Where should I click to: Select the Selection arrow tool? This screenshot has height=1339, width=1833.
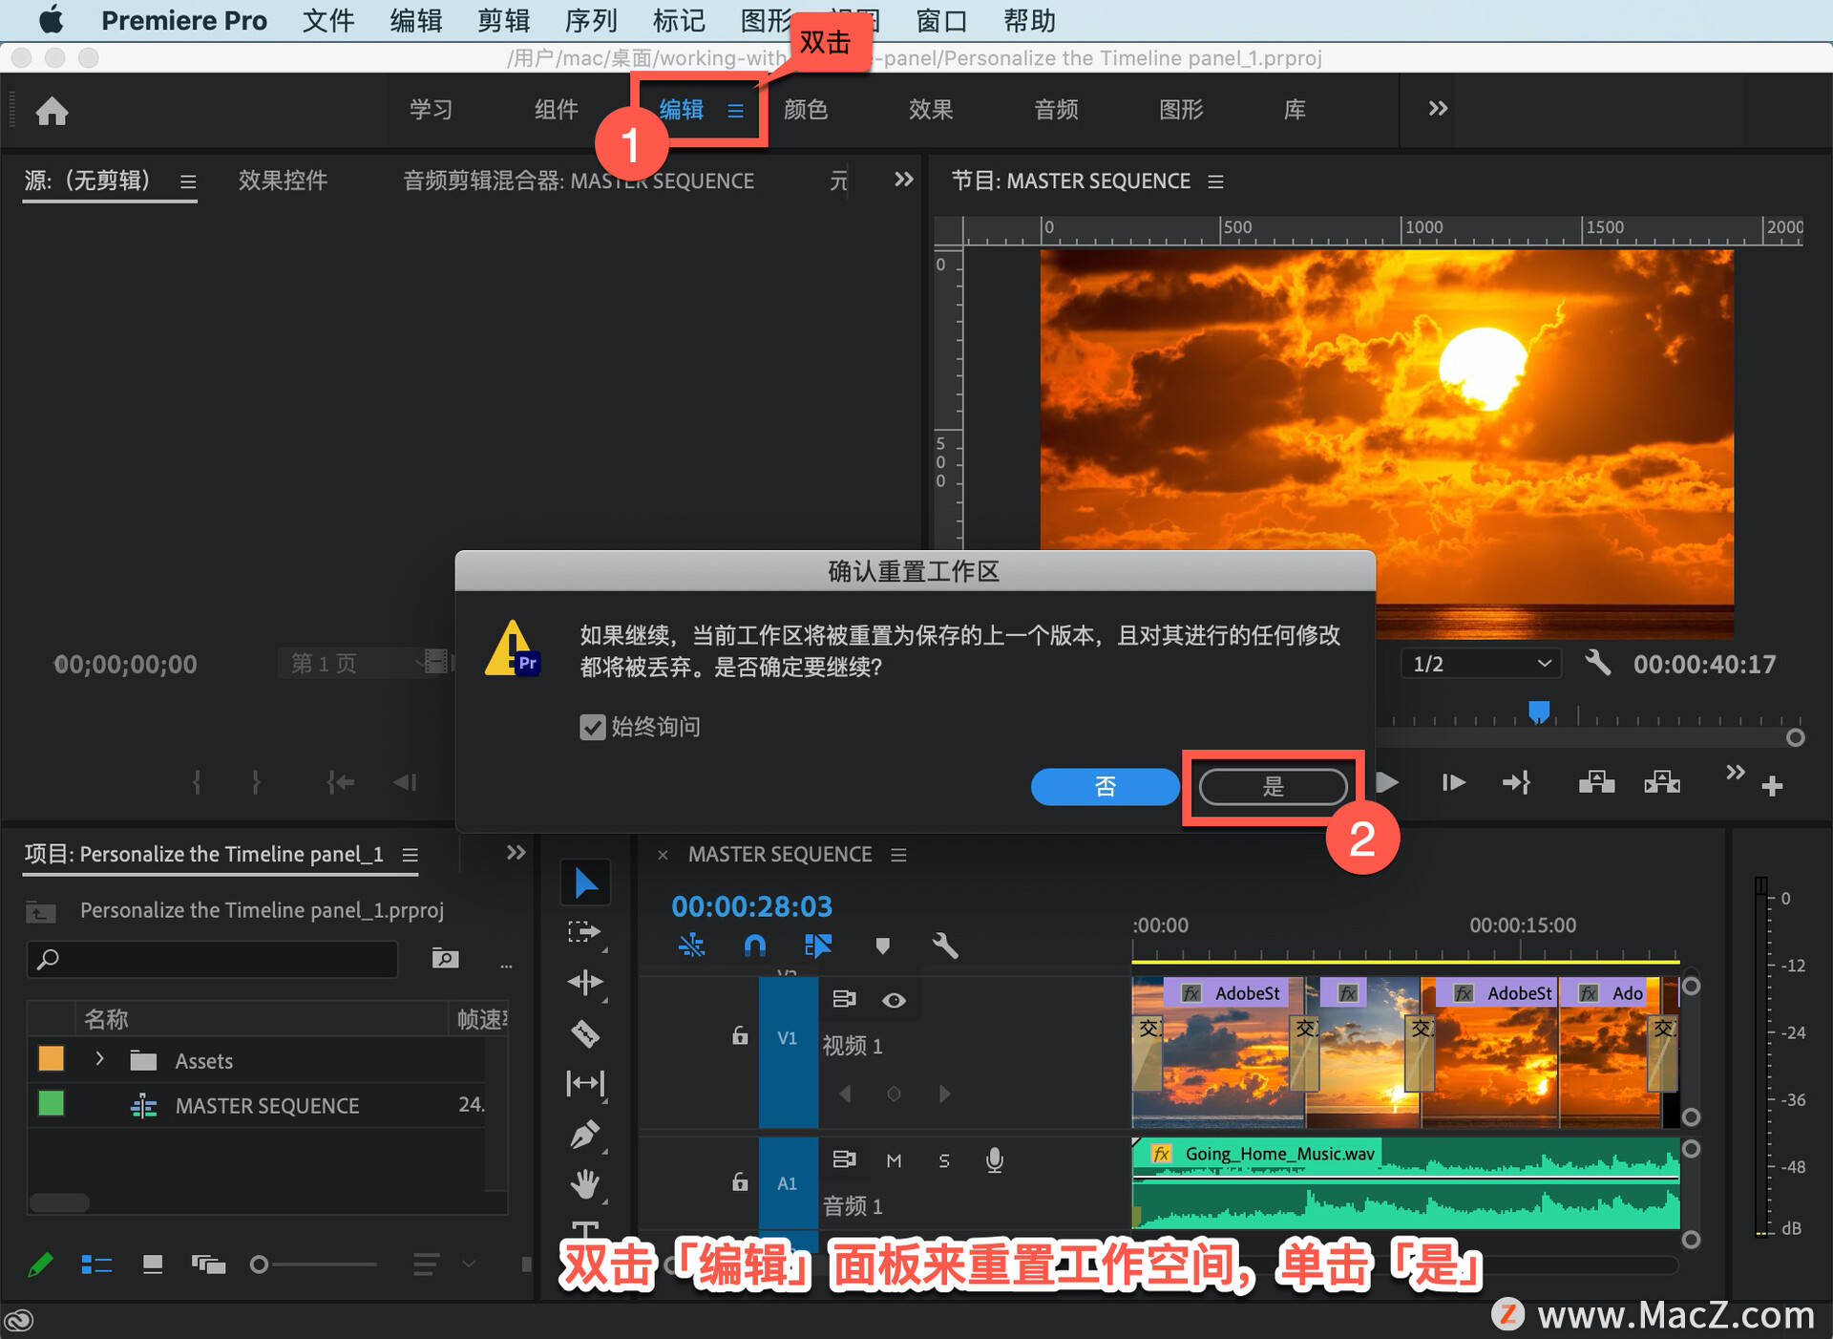coord(585,882)
